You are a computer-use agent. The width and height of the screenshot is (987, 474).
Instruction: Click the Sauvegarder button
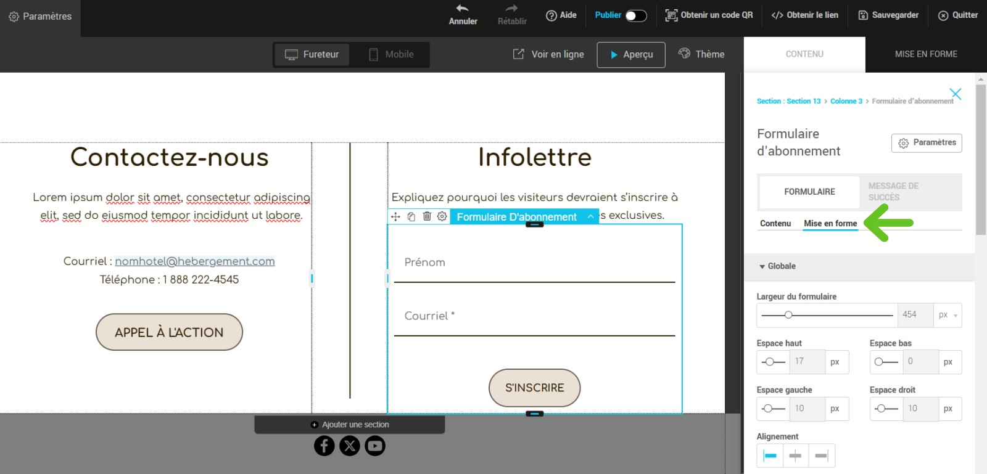pos(888,15)
